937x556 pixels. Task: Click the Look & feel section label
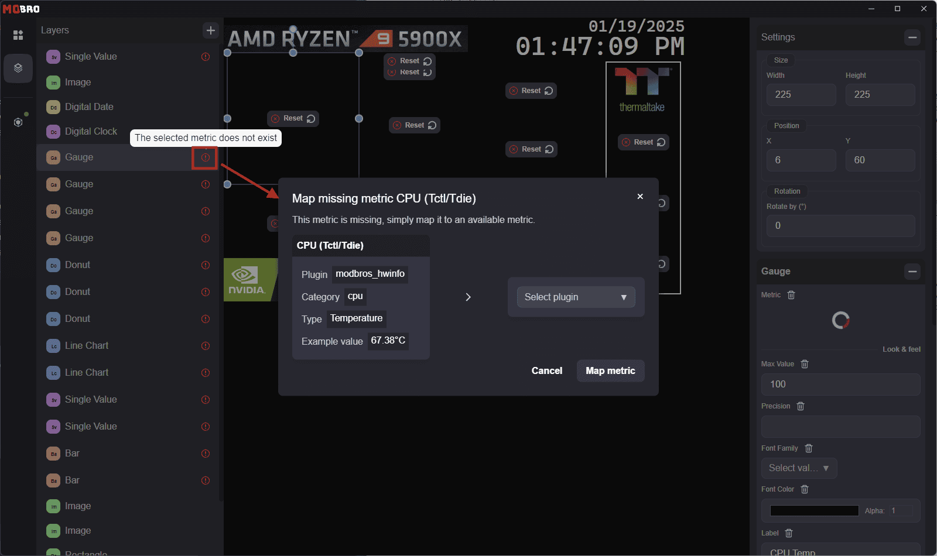tap(901, 349)
